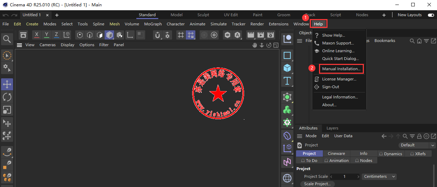Open the Object Manager hamburger menu

click(299, 41)
